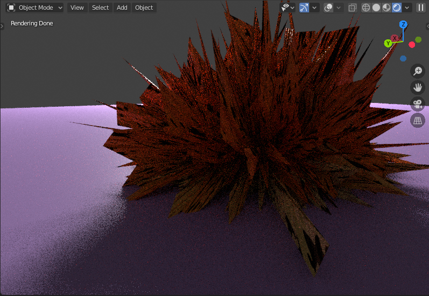Click the negative X red dot on gizmo
This screenshot has height=296, width=429.
pyautogui.click(x=412, y=45)
